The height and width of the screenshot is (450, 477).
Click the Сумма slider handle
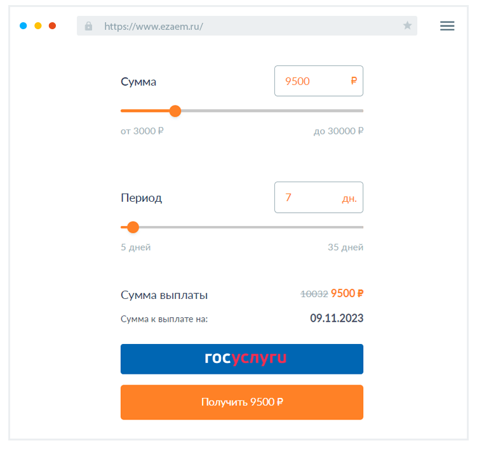pyautogui.click(x=175, y=111)
